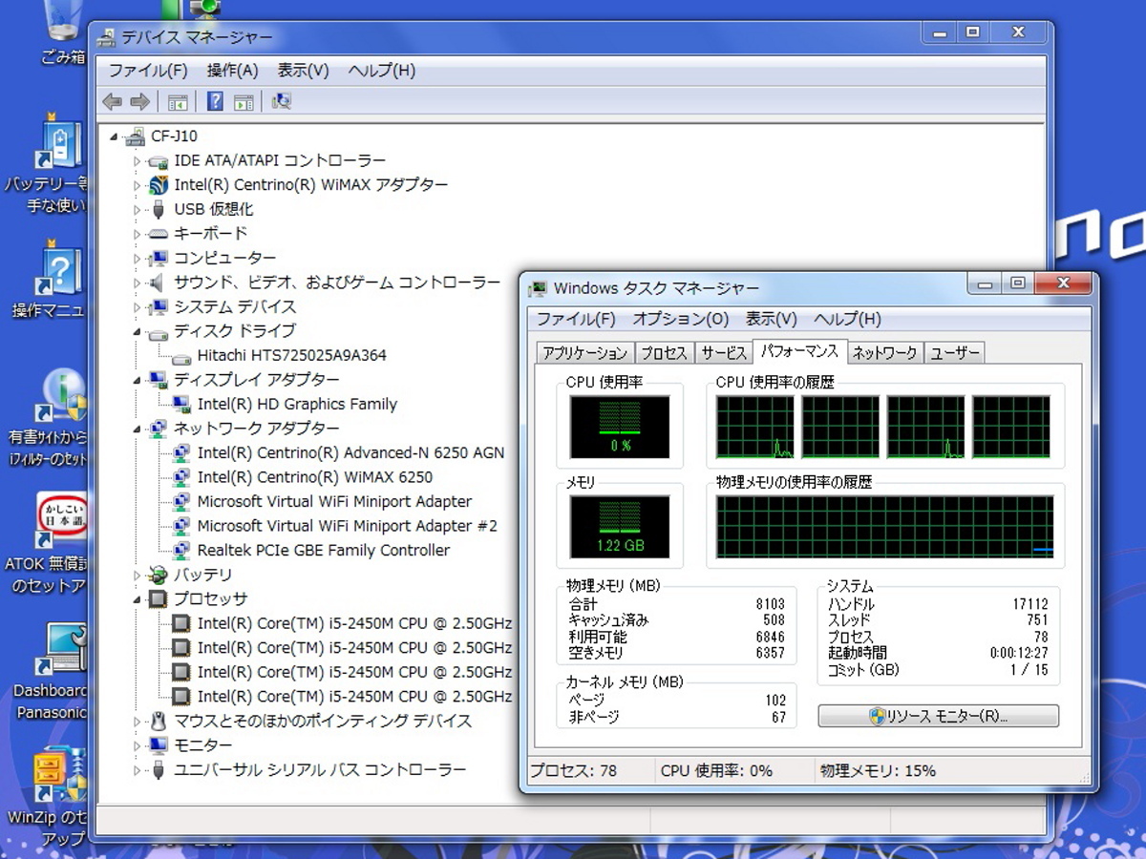The width and height of the screenshot is (1146, 859).
Task: Expand the バッテリ node
Action: click(x=137, y=575)
